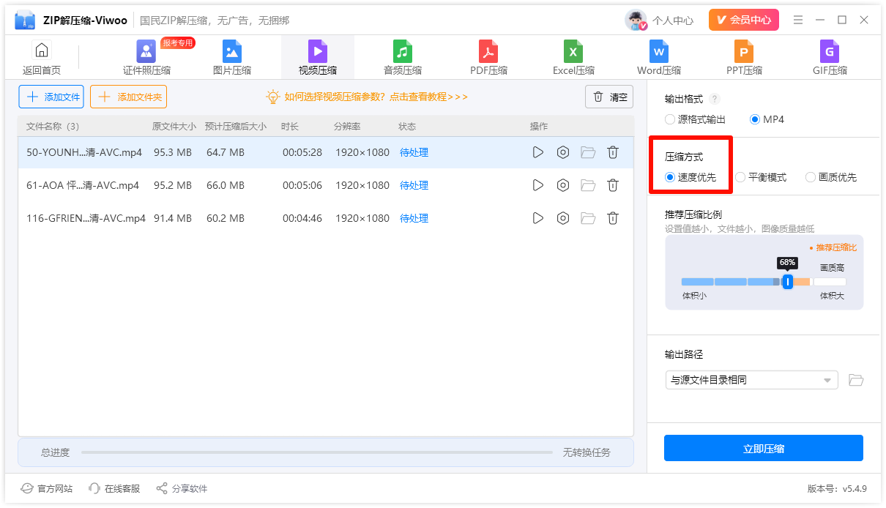Select file name 61-AOA 怦...清-AVC.mp4
The height and width of the screenshot is (508, 886).
pyautogui.click(x=83, y=185)
